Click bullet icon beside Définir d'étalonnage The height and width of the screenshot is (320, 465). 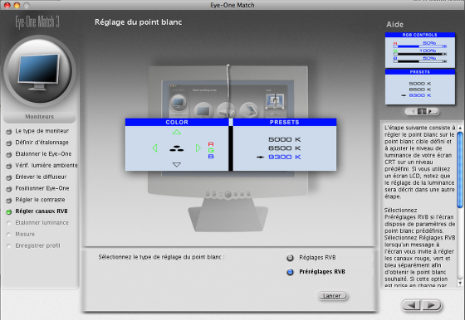[9, 143]
